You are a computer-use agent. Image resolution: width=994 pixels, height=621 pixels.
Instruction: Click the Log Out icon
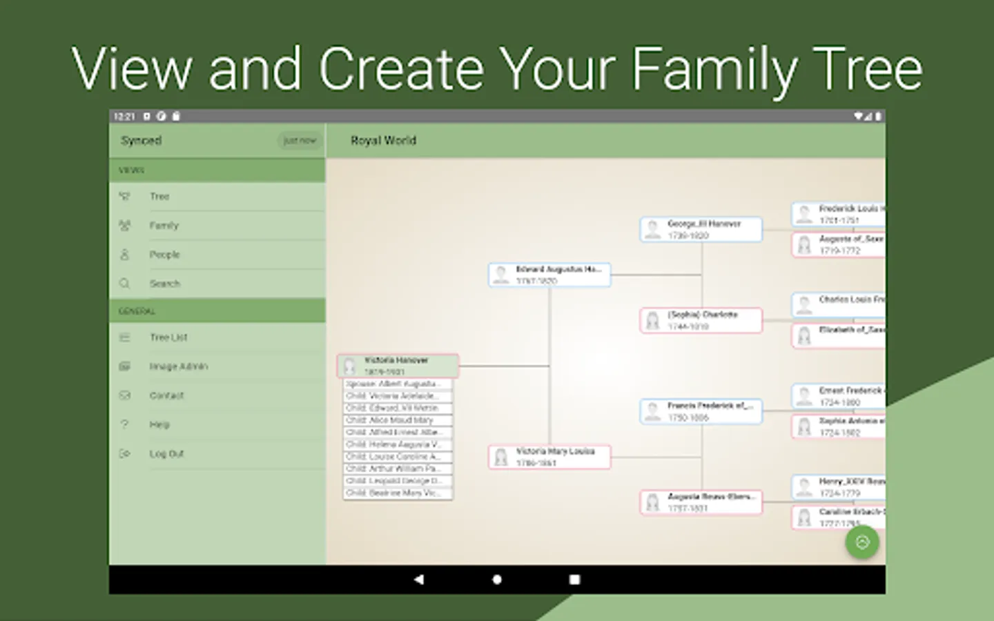[125, 453]
